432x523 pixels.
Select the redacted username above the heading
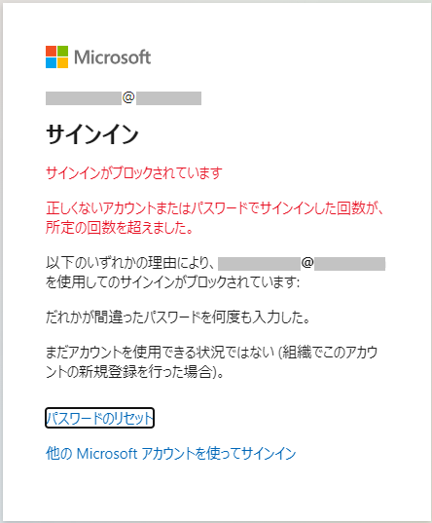[x=84, y=98]
